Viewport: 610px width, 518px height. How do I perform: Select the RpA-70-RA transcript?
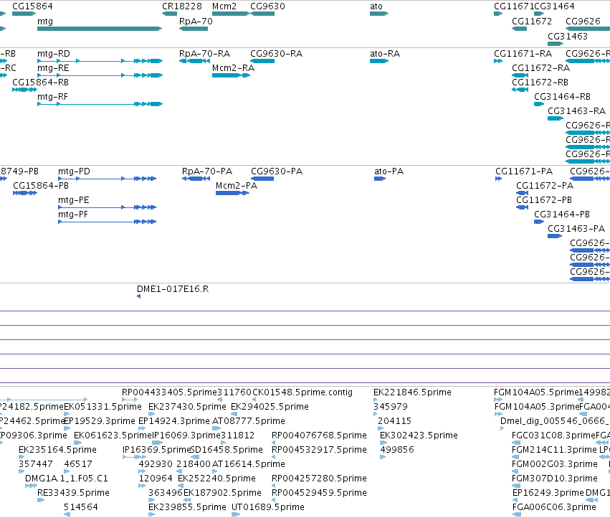tap(194, 61)
